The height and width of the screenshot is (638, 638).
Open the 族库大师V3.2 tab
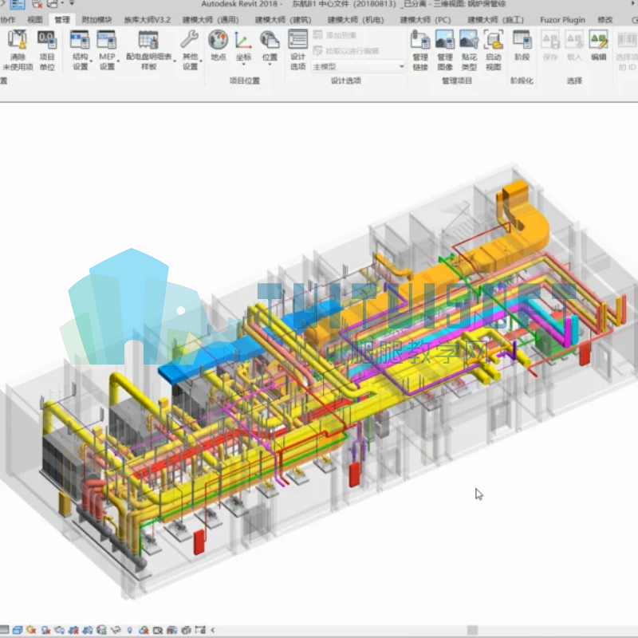pos(148,20)
